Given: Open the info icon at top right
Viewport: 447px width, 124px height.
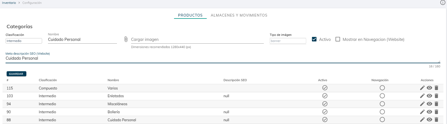Looking at the screenshot, I should (x=443, y=3).
